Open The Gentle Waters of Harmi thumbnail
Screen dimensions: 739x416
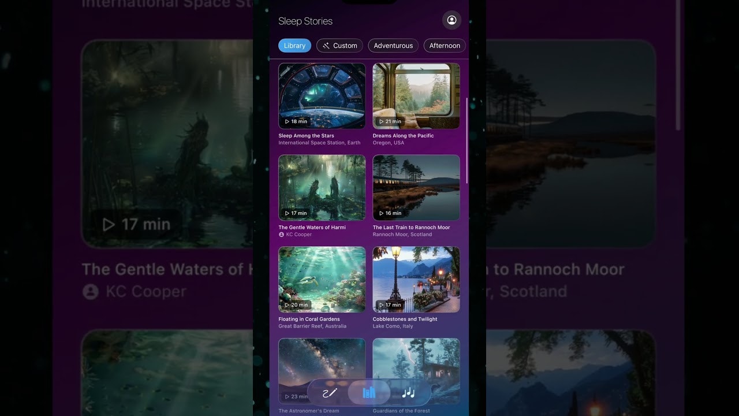click(x=322, y=188)
